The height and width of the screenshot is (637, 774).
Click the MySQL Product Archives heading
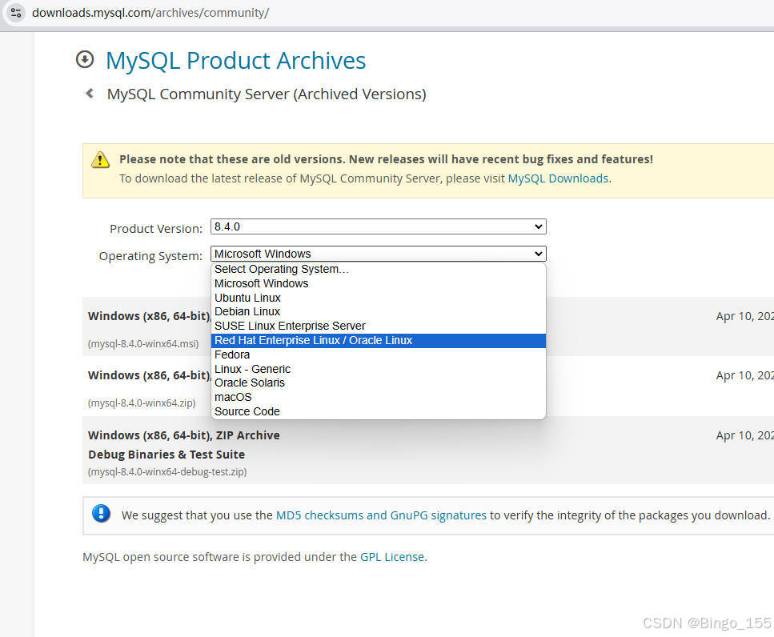tap(235, 61)
